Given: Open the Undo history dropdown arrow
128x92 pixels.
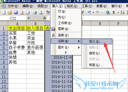Looking at the screenshot, I should [93, 12].
